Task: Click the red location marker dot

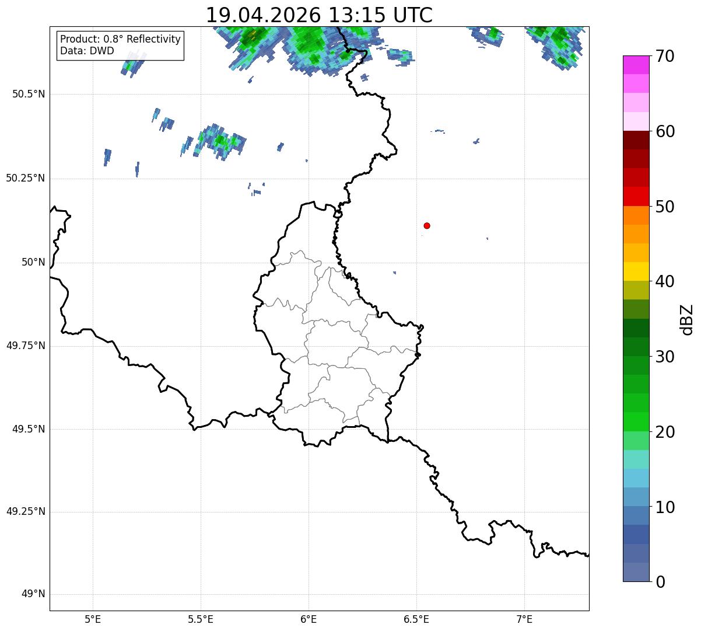Action: (427, 225)
